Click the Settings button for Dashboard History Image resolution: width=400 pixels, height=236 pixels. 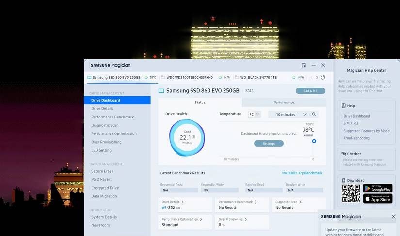pyautogui.click(x=269, y=144)
